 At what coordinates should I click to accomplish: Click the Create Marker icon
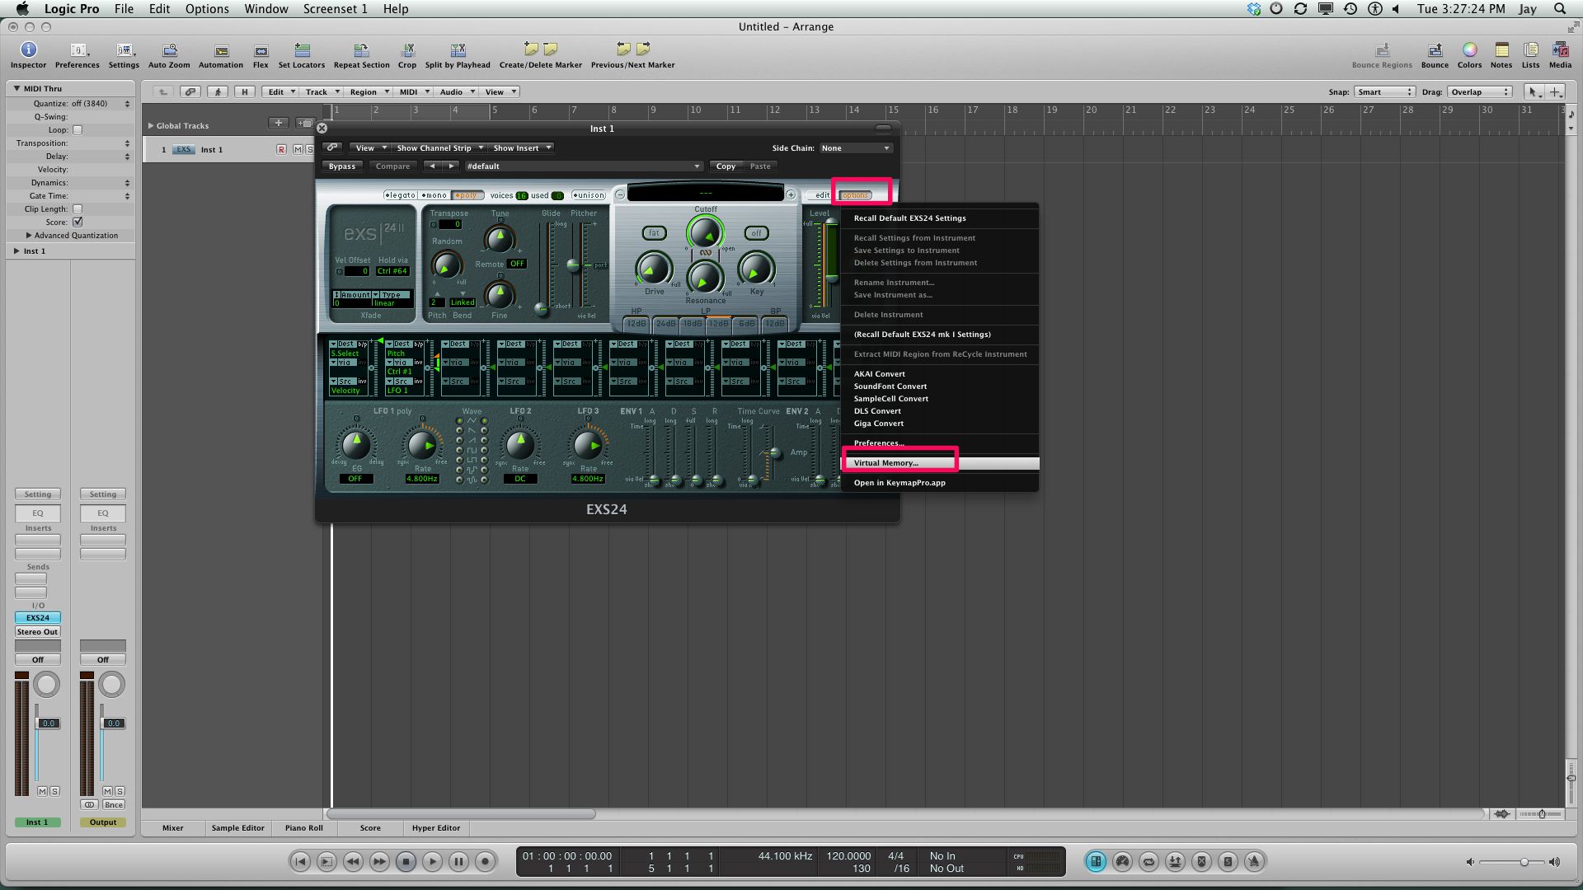pos(531,49)
